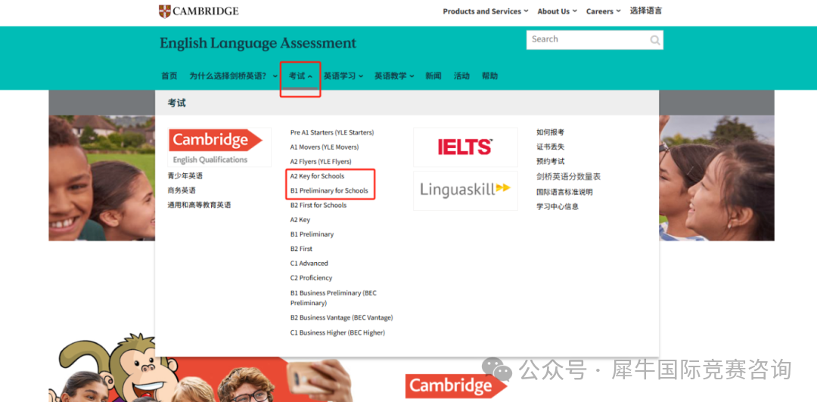
Task: Click 如何报考 link
Action: click(550, 132)
